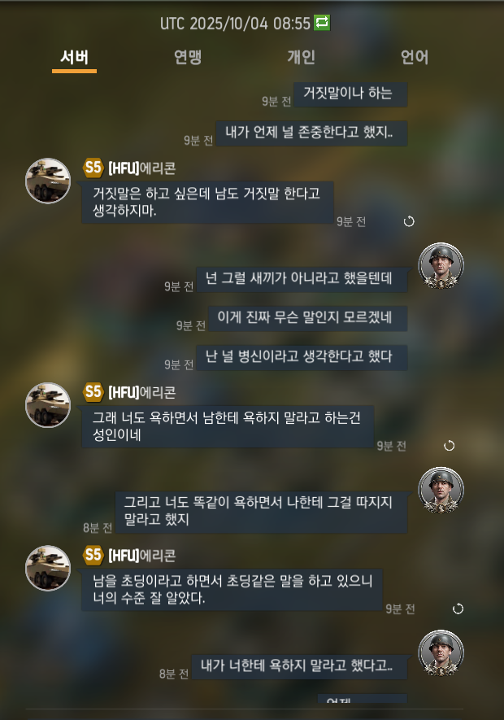Switch to the 서버 tab

coord(74,58)
